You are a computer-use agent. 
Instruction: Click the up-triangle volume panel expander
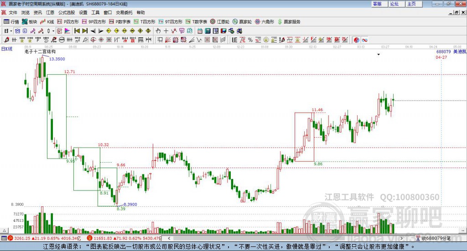click(4, 231)
